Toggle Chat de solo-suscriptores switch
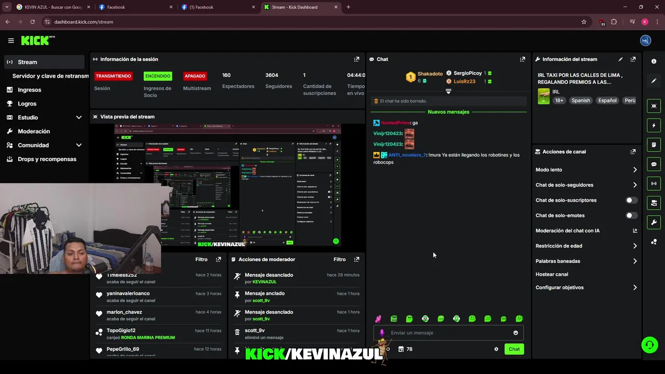Viewport: 665px width, 374px height. click(x=631, y=200)
